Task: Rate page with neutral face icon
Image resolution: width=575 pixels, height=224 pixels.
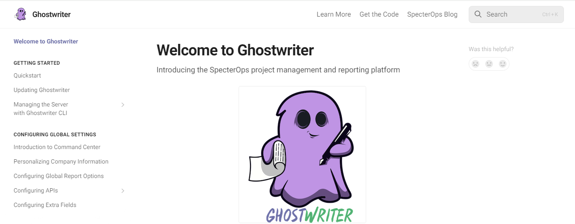Action: coord(489,64)
